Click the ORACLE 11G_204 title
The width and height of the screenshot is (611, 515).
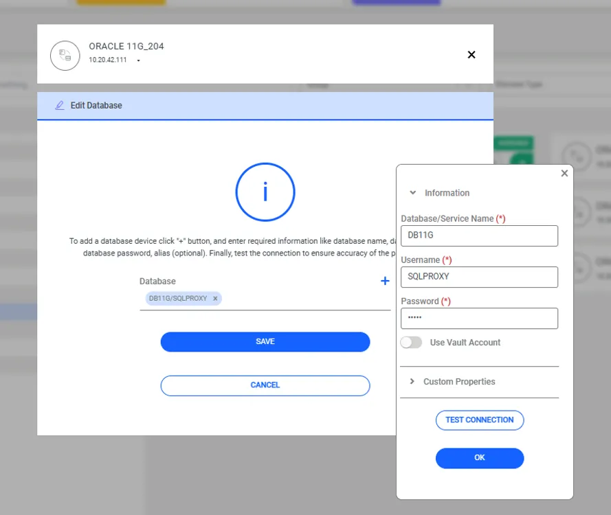click(x=126, y=46)
